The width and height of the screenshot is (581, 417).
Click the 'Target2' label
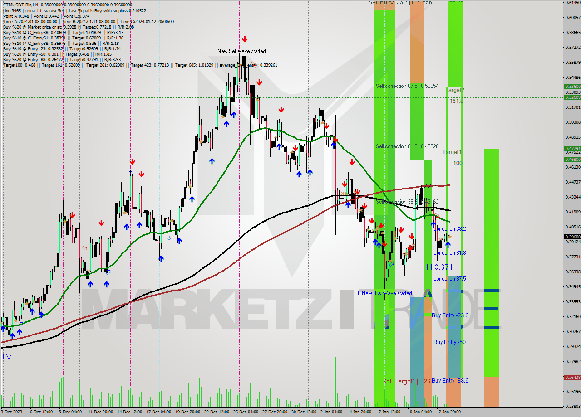[x=454, y=90]
